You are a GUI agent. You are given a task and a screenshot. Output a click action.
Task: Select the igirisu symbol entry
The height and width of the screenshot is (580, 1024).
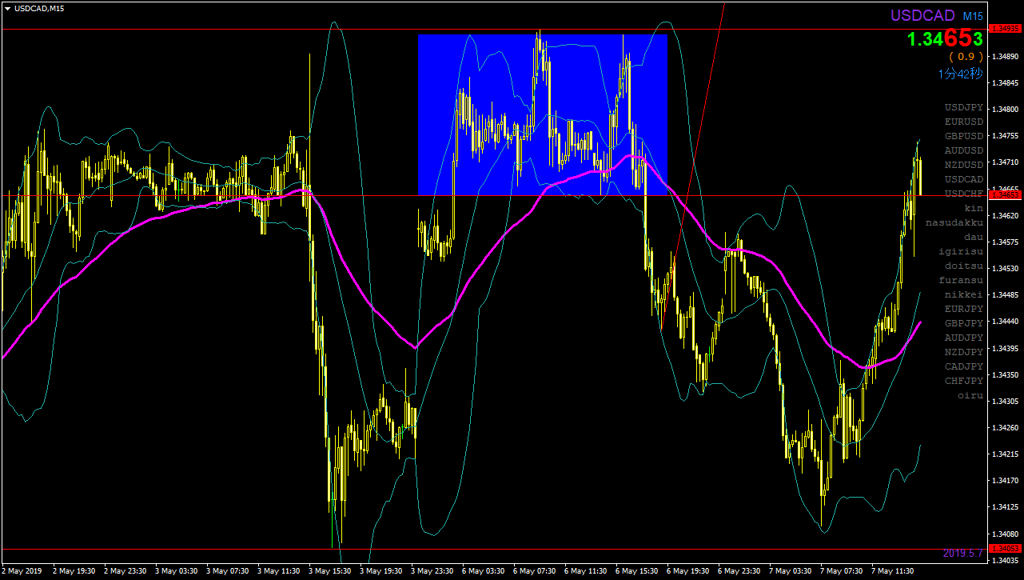pyautogui.click(x=961, y=251)
